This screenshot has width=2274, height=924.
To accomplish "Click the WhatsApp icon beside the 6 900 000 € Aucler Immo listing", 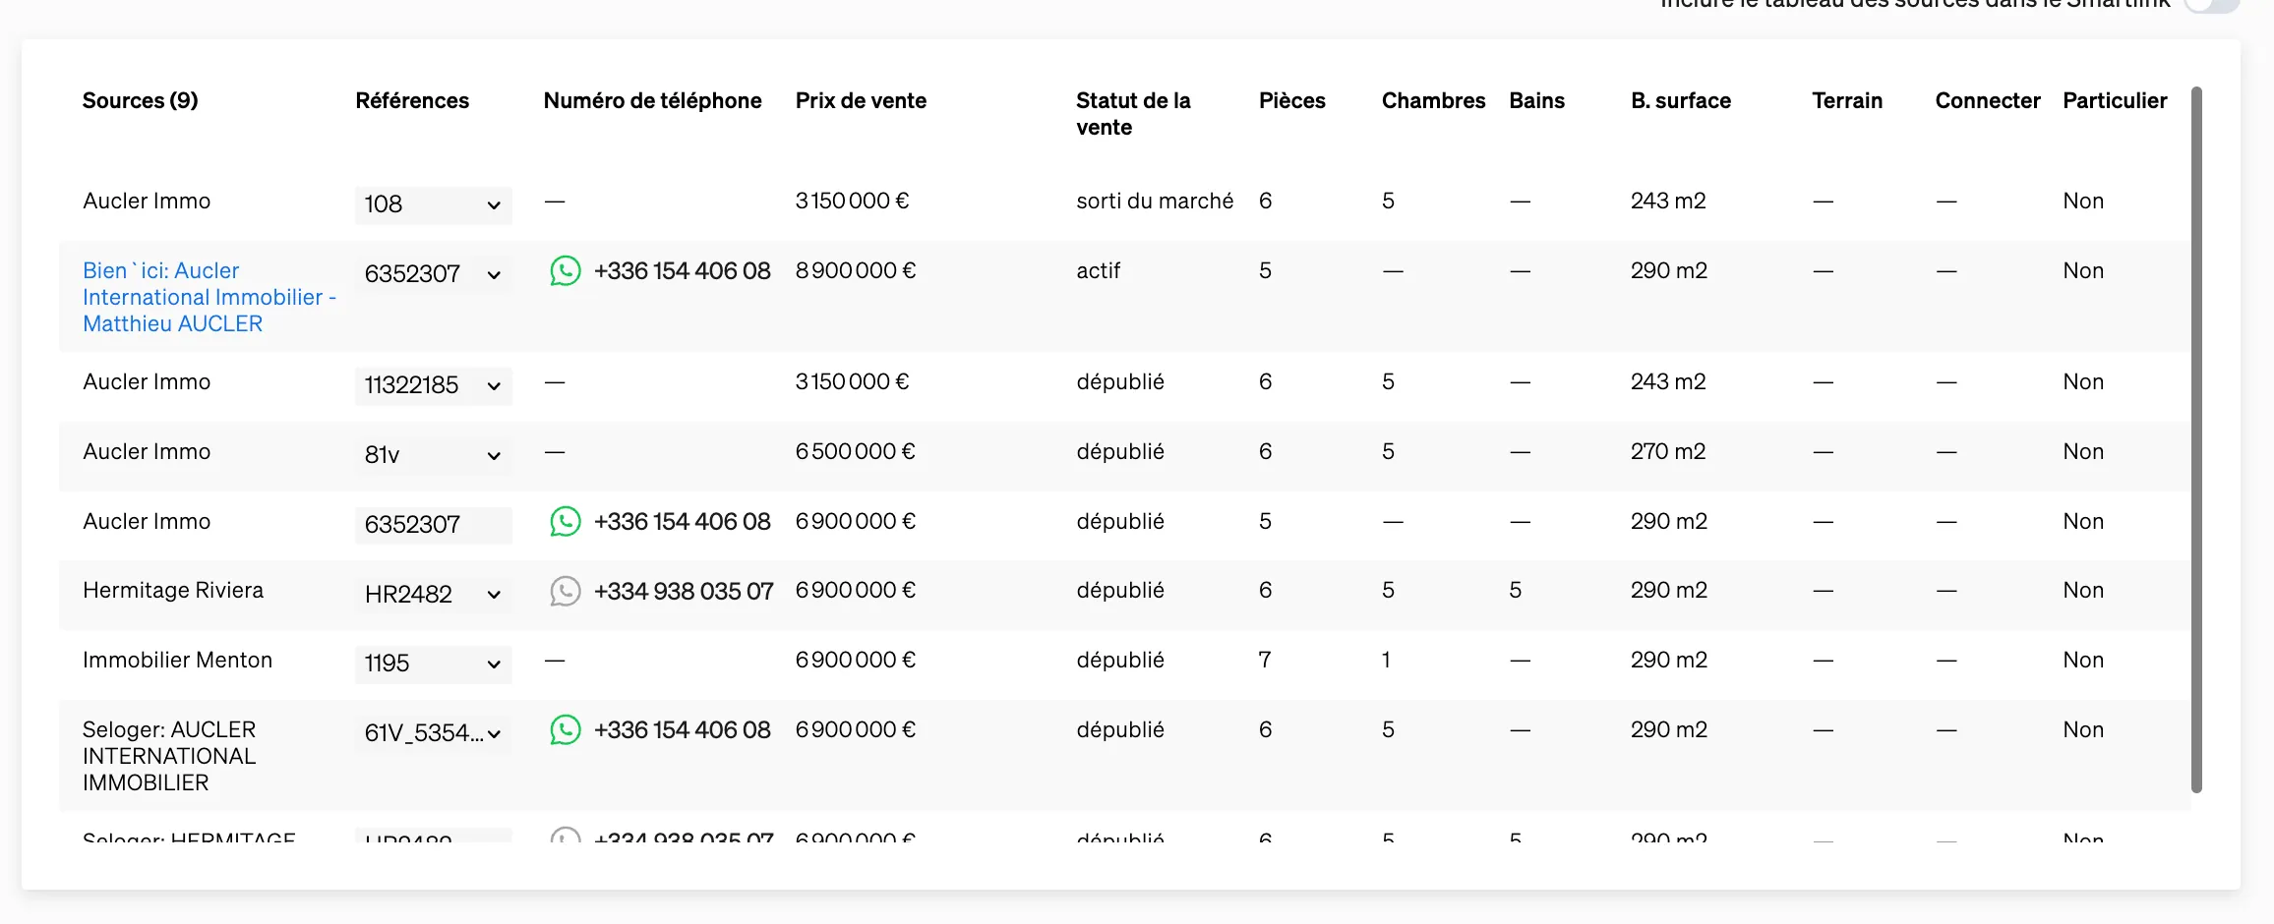I will (566, 521).
